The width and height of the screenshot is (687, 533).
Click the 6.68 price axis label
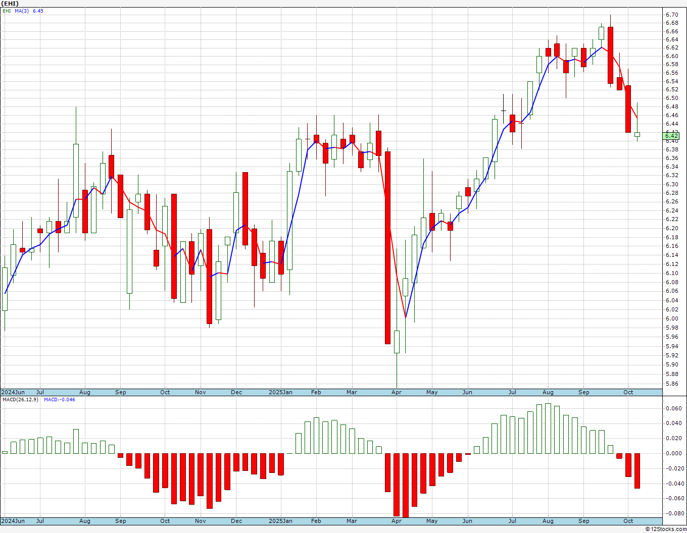pos(672,23)
